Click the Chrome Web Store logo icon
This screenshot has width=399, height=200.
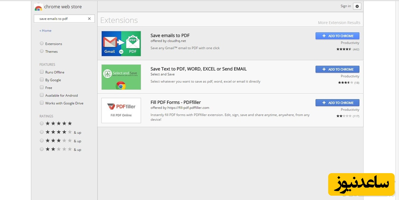[38, 7]
